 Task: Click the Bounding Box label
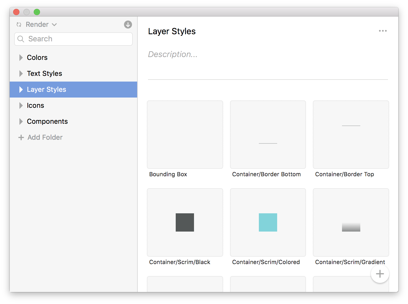coord(168,174)
